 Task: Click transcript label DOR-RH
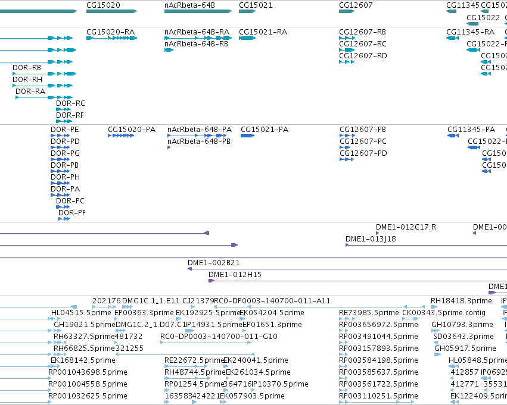[x=27, y=80]
